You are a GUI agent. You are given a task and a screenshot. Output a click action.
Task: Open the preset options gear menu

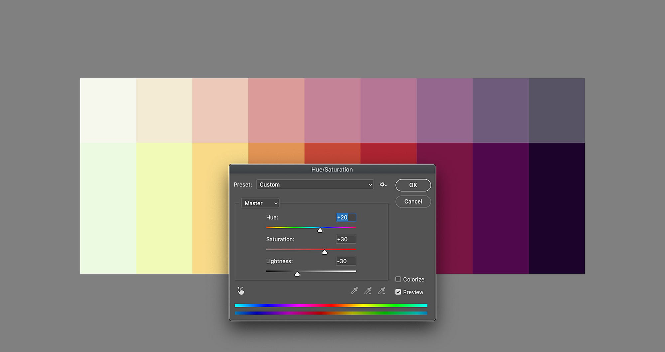[x=383, y=184]
